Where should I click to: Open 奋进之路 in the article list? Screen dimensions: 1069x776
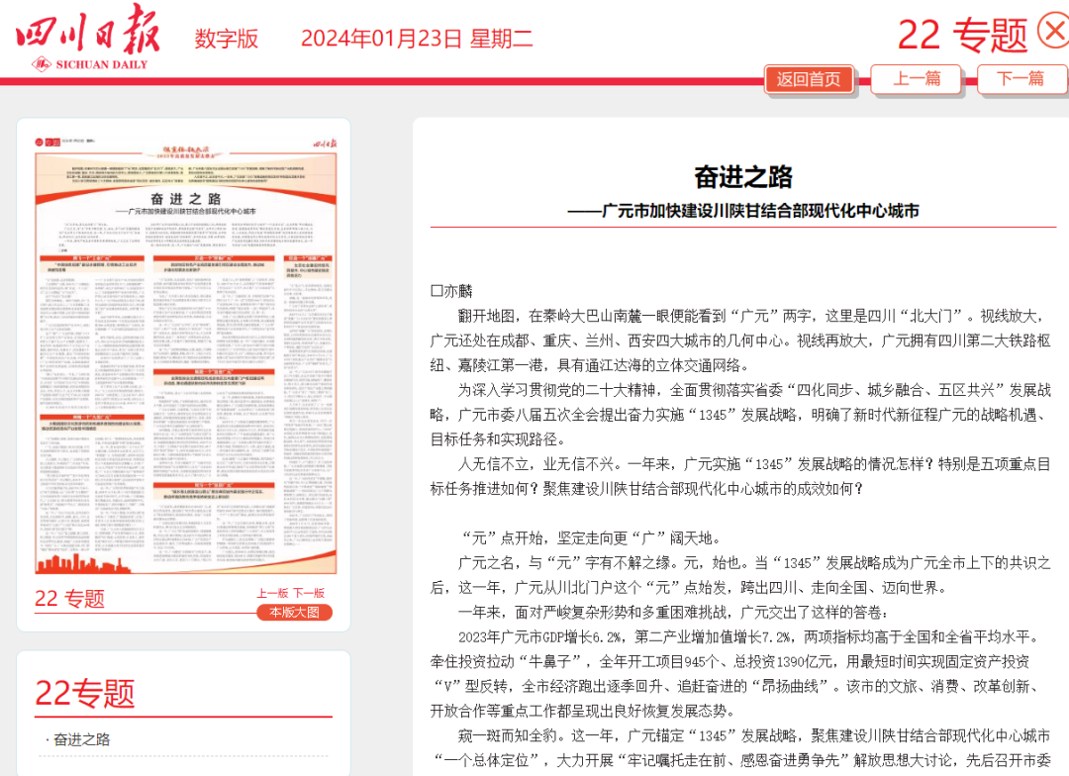pyautogui.click(x=82, y=739)
